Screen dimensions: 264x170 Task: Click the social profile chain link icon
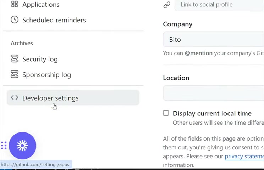coord(167,5)
